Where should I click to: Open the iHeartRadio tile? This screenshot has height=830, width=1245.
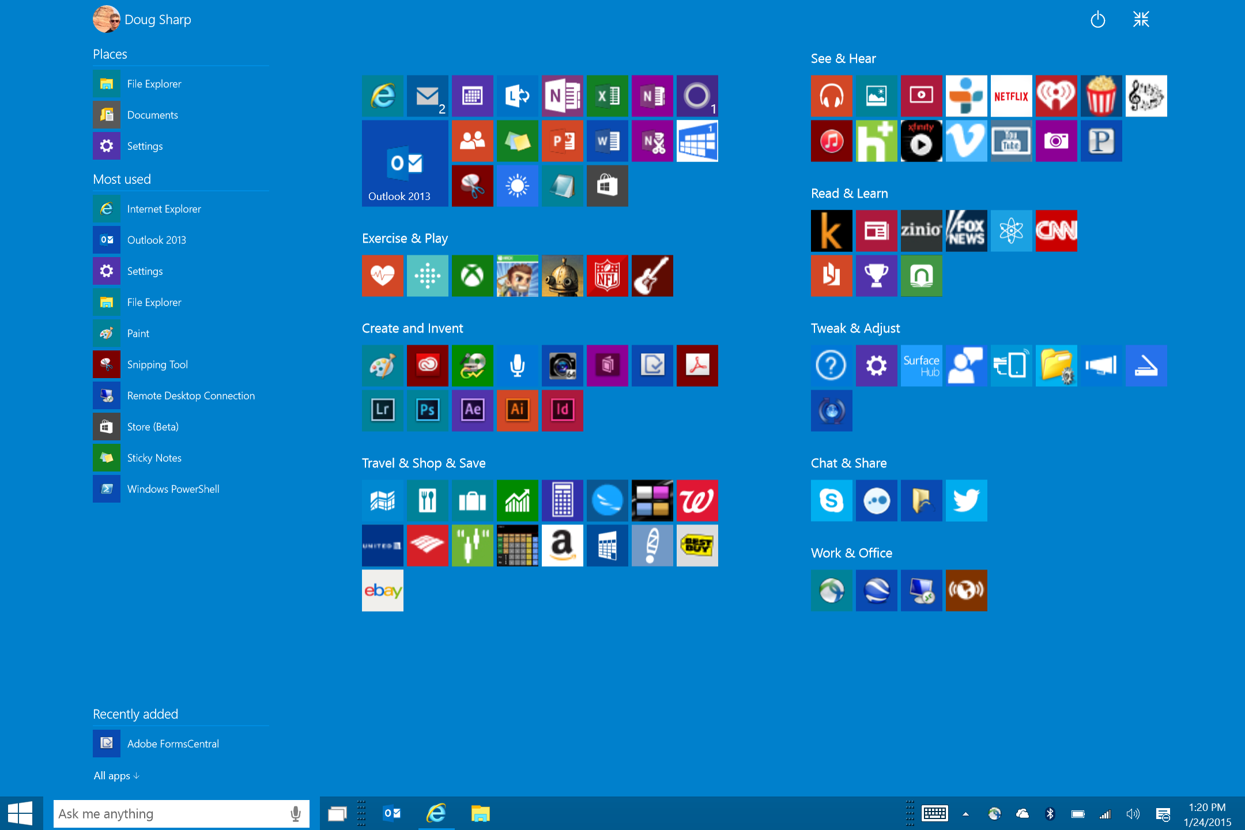click(1056, 96)
